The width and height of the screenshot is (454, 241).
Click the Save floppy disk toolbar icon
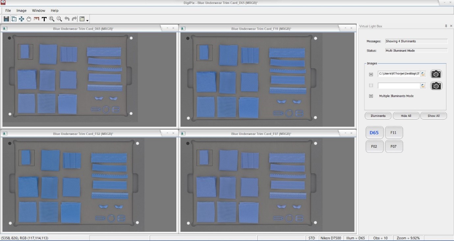click(x=6, y=19)
